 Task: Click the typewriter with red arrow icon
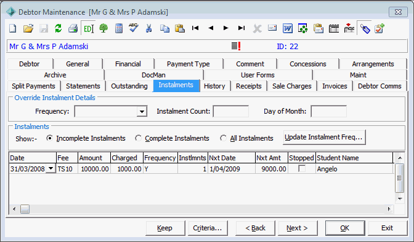[x=349, y=28]
